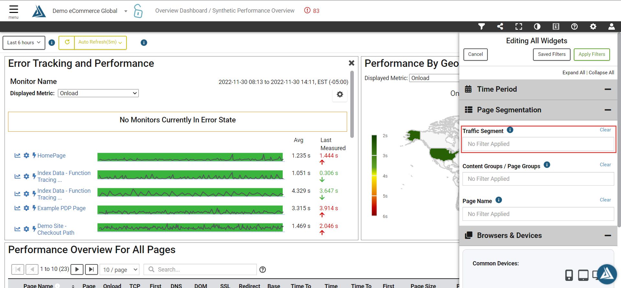Open the dashboard layout grid icon
Screen dimensions: 621x288
pyautogui.click(x=556, y=26)
